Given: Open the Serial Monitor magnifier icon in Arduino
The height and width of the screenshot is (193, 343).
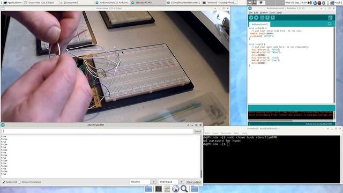Looking at the screenshot, I should click(330, 18).
